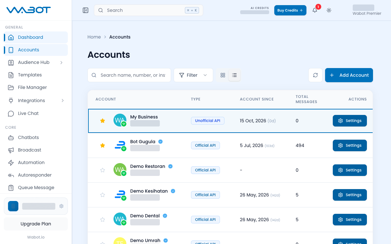
Task: Click My Business avatar
Action: [x=120, y=120]
